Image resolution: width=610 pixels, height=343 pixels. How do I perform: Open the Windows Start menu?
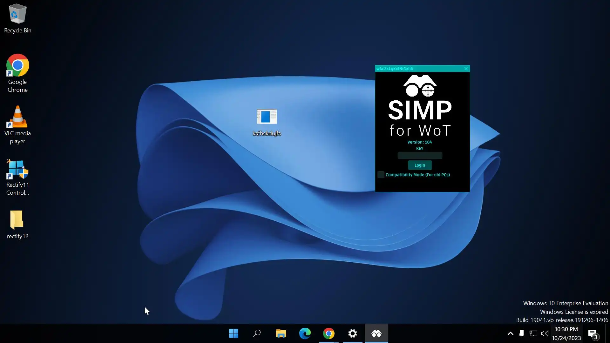234,333
